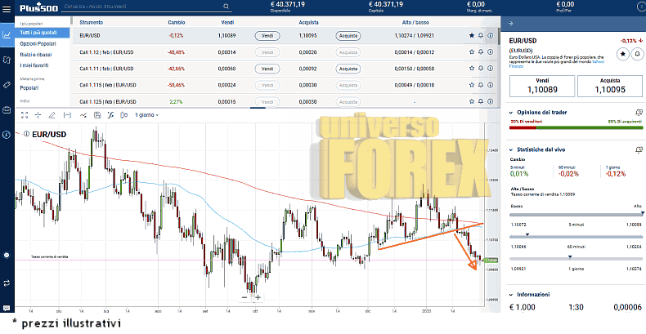The width and height of the screenshot is (646, 334).
Task: Click the fullscreen chart icon
Action: (x=24, y=115)
